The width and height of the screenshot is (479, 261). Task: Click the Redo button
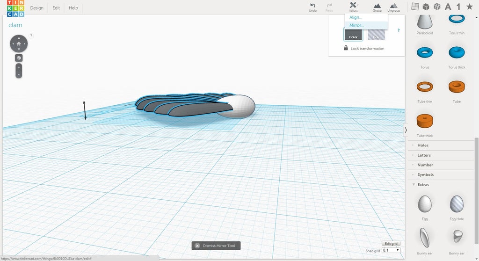coord(329,7)
